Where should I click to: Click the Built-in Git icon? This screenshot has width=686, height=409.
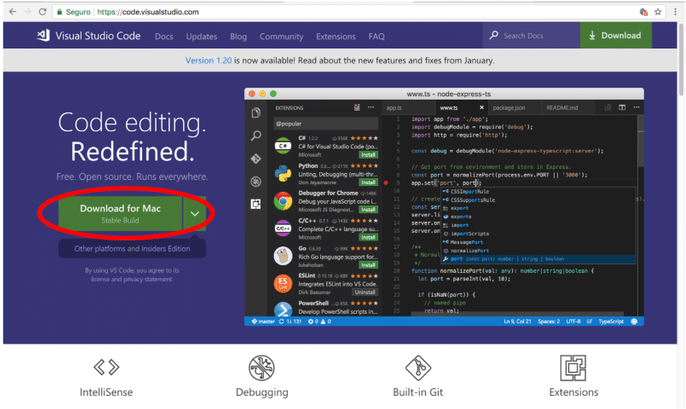[418, 367]
